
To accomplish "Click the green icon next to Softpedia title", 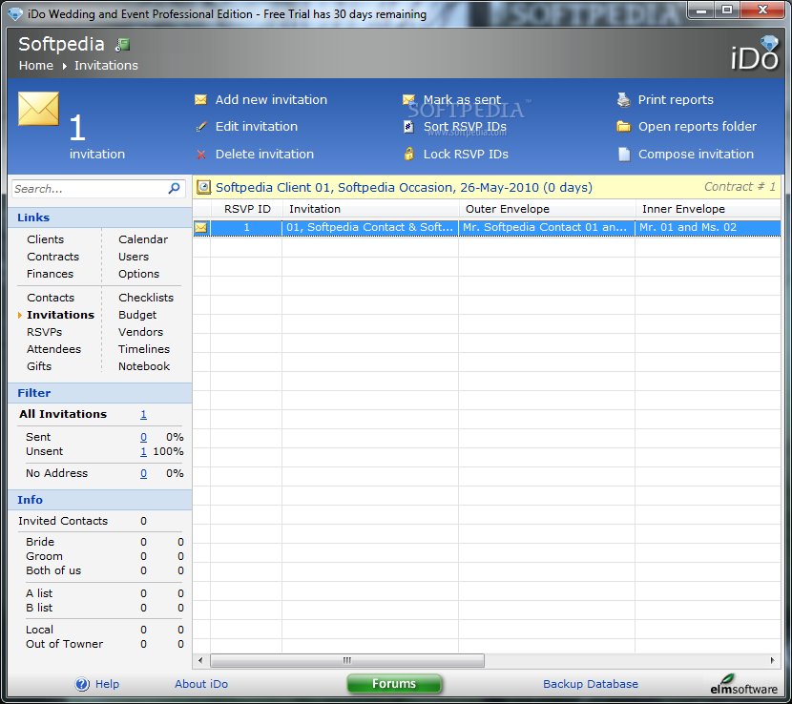I will pos(123,45).
